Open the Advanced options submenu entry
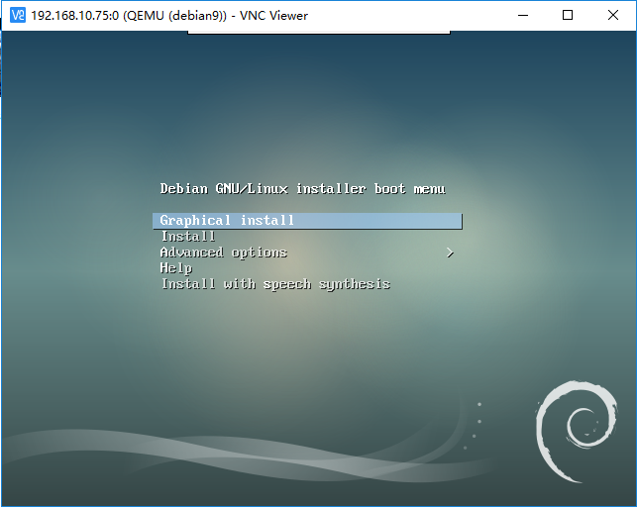Screen dimensions: 637x508 click(224, 253)
